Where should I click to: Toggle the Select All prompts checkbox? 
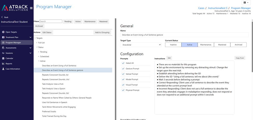(x=123, y=63)
